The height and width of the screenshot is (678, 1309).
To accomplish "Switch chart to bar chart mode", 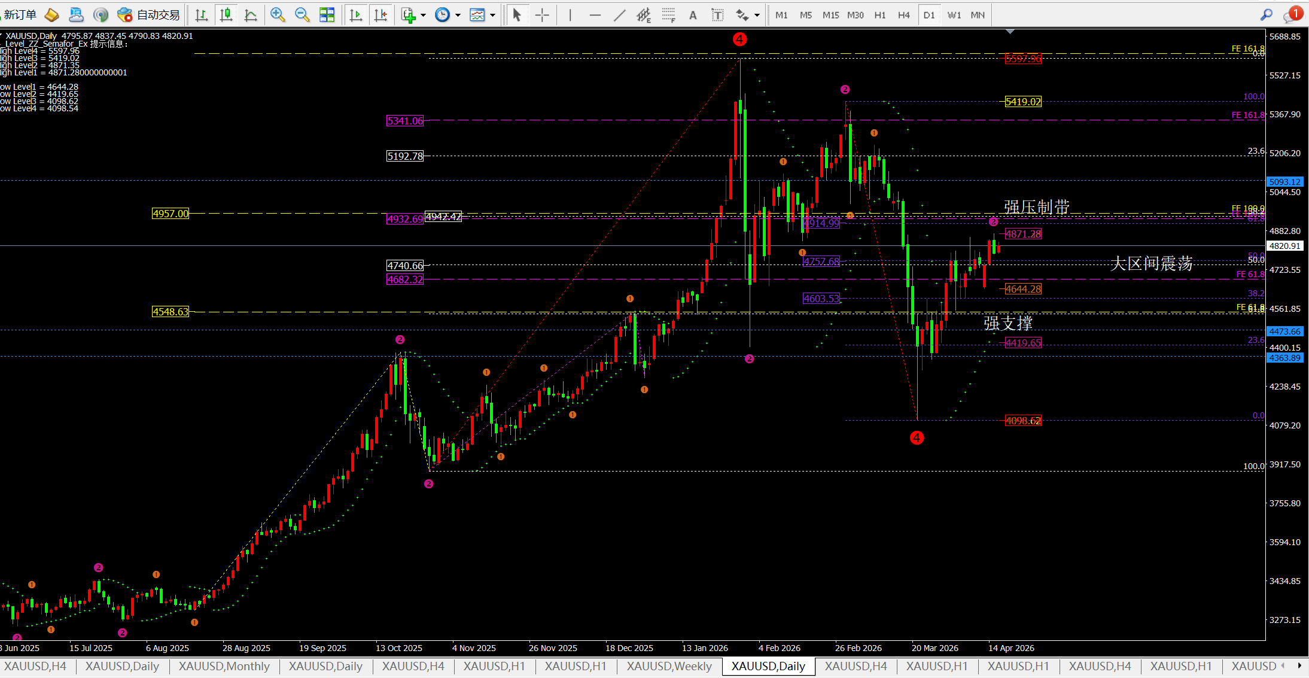I will [x=202, y=15].
